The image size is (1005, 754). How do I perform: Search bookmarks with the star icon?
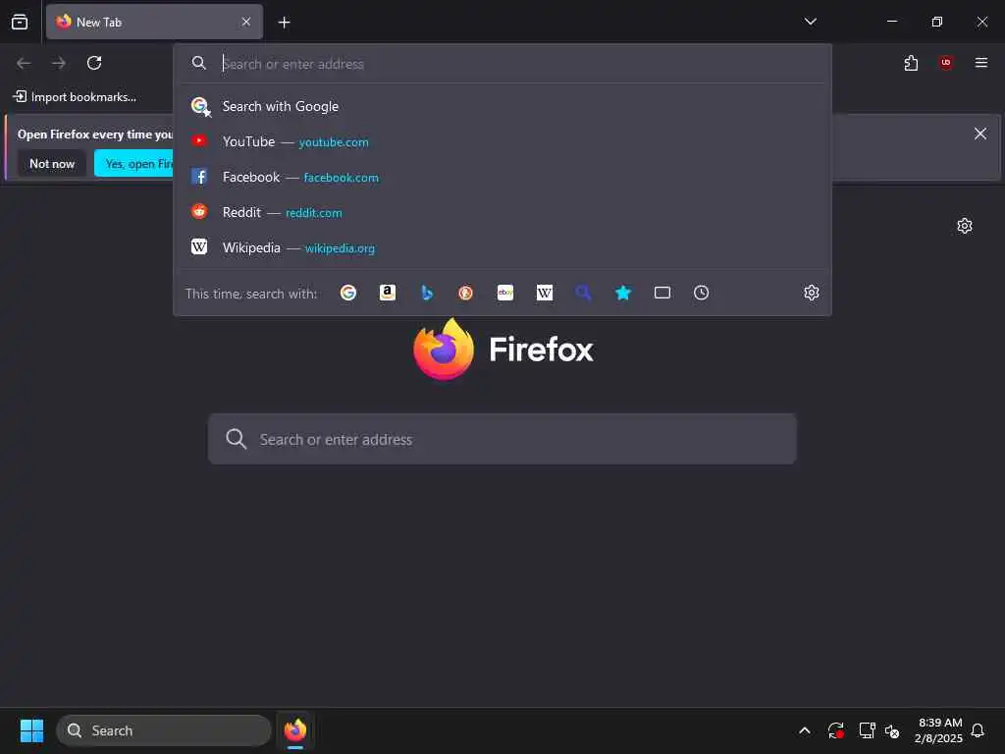(x=623, y=293)
